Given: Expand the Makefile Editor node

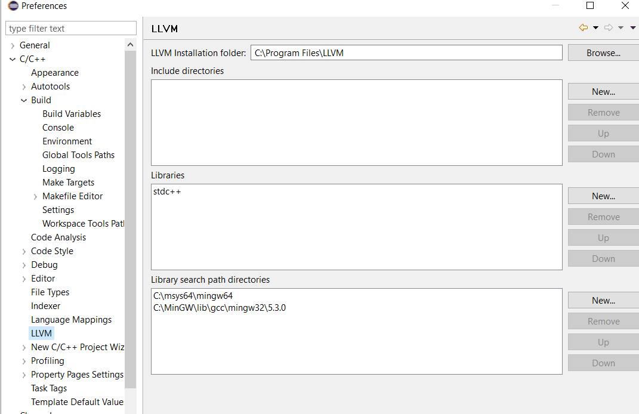Looking at the screenshot, I should pyautogui.click(x=35, y=196).
